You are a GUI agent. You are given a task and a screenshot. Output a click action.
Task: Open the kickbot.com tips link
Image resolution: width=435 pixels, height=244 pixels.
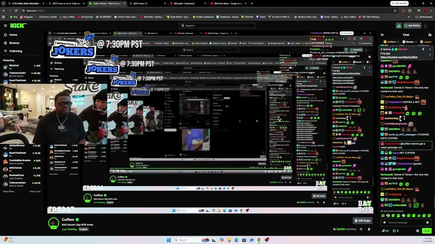click(x=399, y=57)
